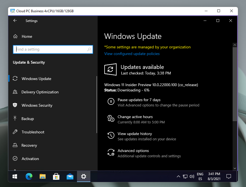This screenshot has height=187, width=246.
Task: Click the Delivery Optimization icon
Action: pos(15,92)
